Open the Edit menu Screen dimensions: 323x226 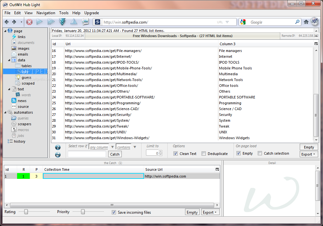17,13
